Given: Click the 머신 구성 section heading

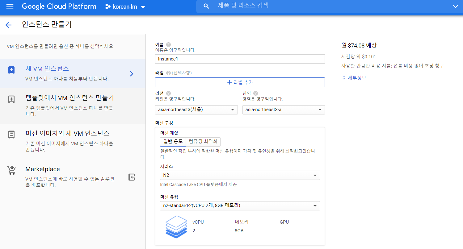Looking at the screenshot, I should [164, 123].
